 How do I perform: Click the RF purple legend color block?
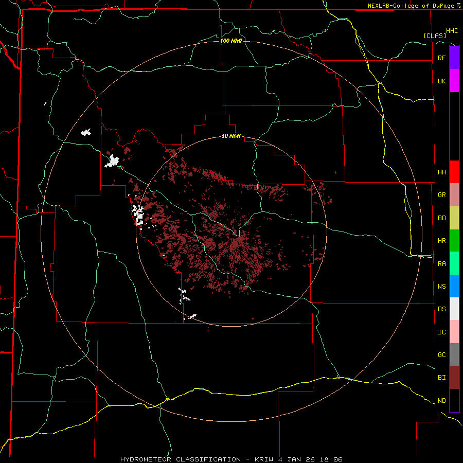[x=454, y=58]
